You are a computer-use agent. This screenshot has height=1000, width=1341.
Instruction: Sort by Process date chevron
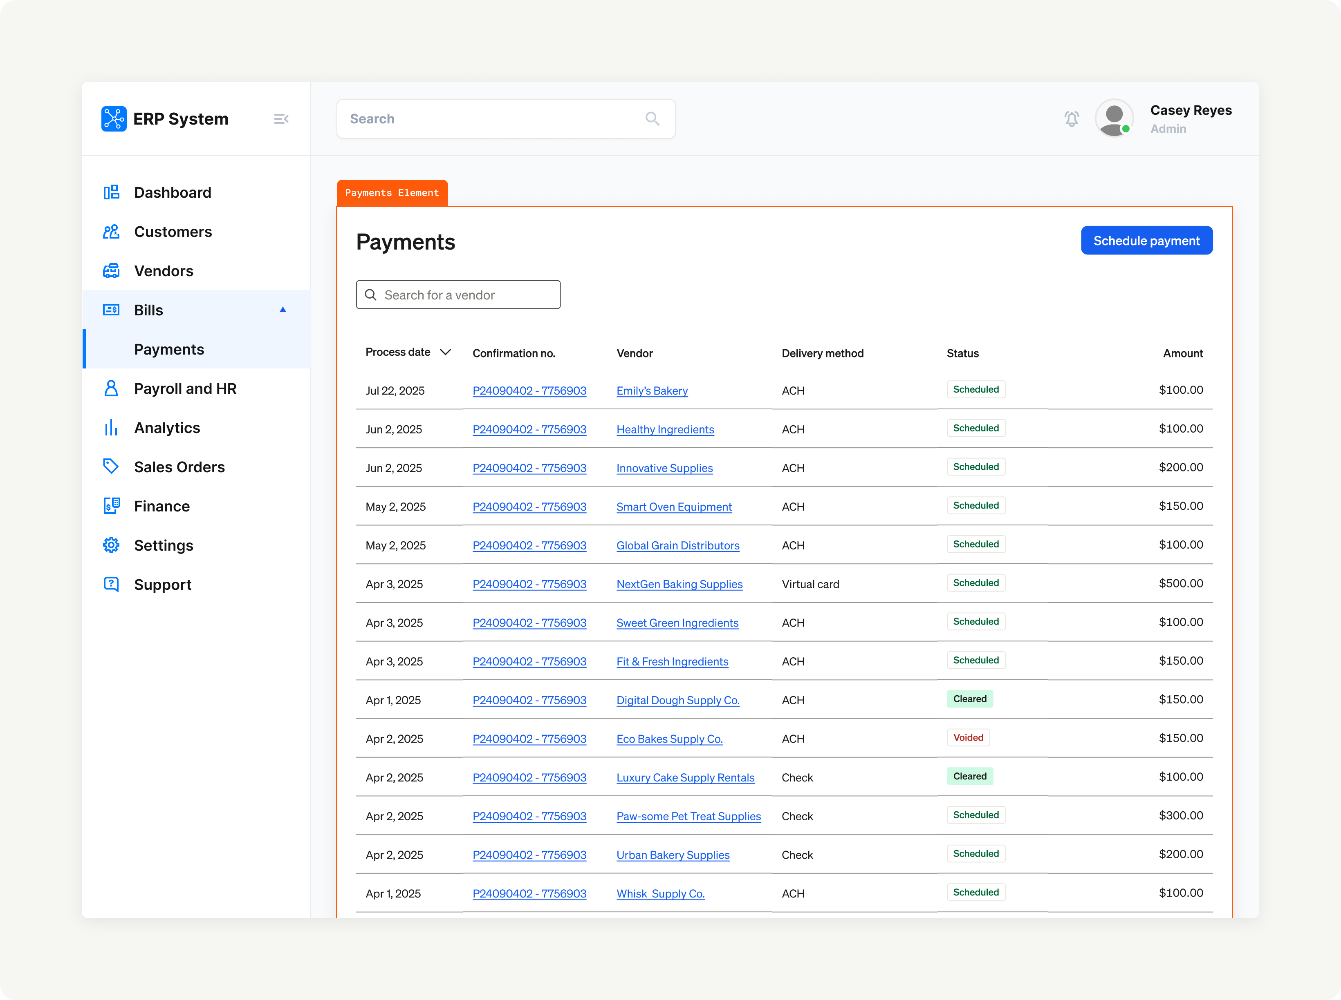[445, 352]
